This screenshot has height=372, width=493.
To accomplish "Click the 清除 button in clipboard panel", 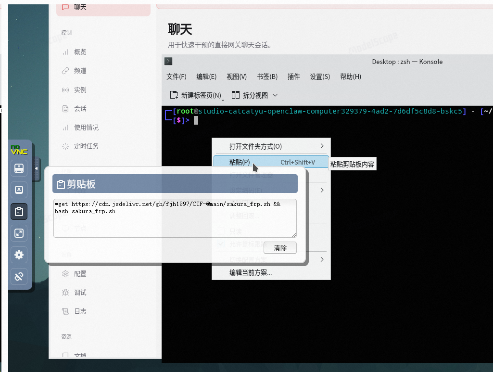I will tap(280, 248).
